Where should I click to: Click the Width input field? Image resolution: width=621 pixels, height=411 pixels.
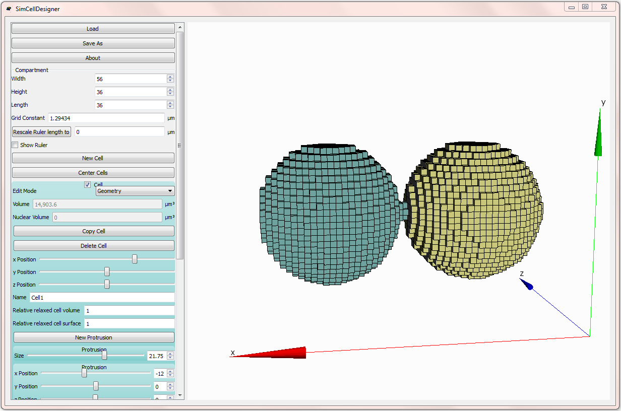[131, 79]
